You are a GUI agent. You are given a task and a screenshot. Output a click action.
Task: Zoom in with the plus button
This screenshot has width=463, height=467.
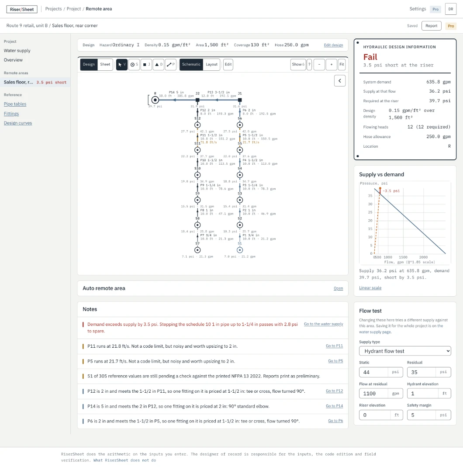(x=332, y=65)
